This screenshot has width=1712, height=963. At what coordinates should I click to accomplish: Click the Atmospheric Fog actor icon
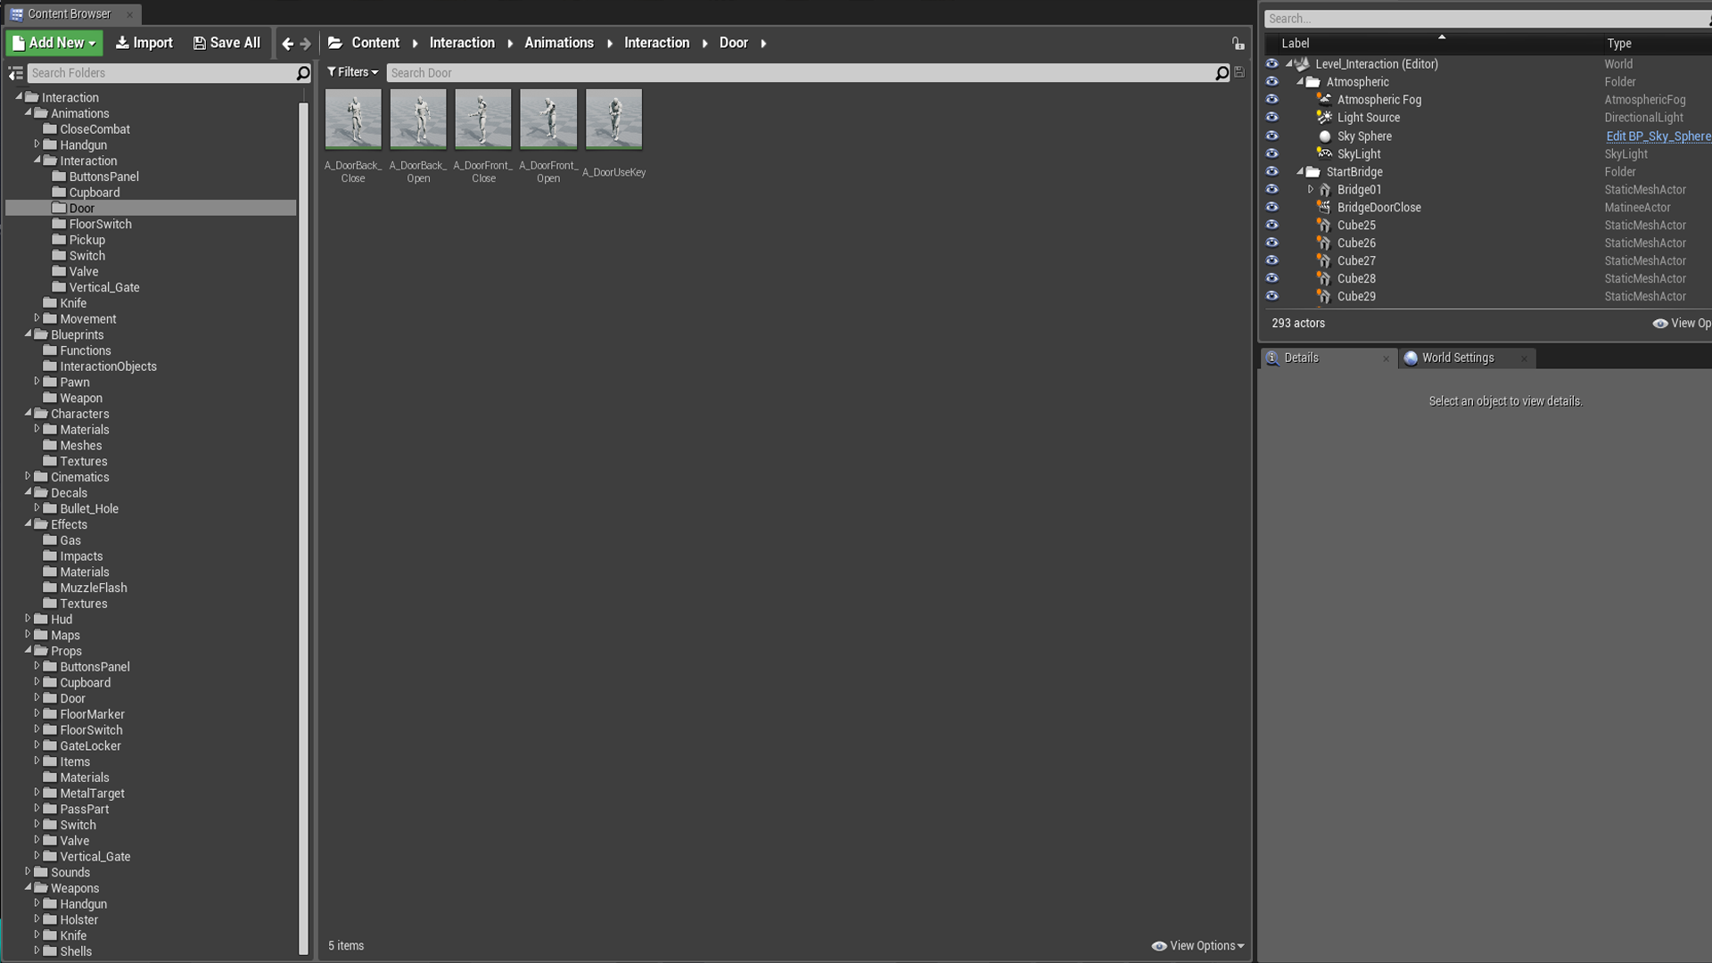click(1323, 99)
